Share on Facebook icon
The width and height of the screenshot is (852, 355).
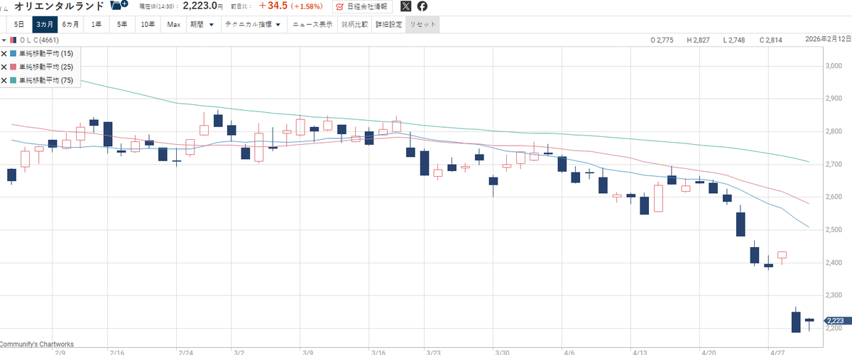coord(422,6)
